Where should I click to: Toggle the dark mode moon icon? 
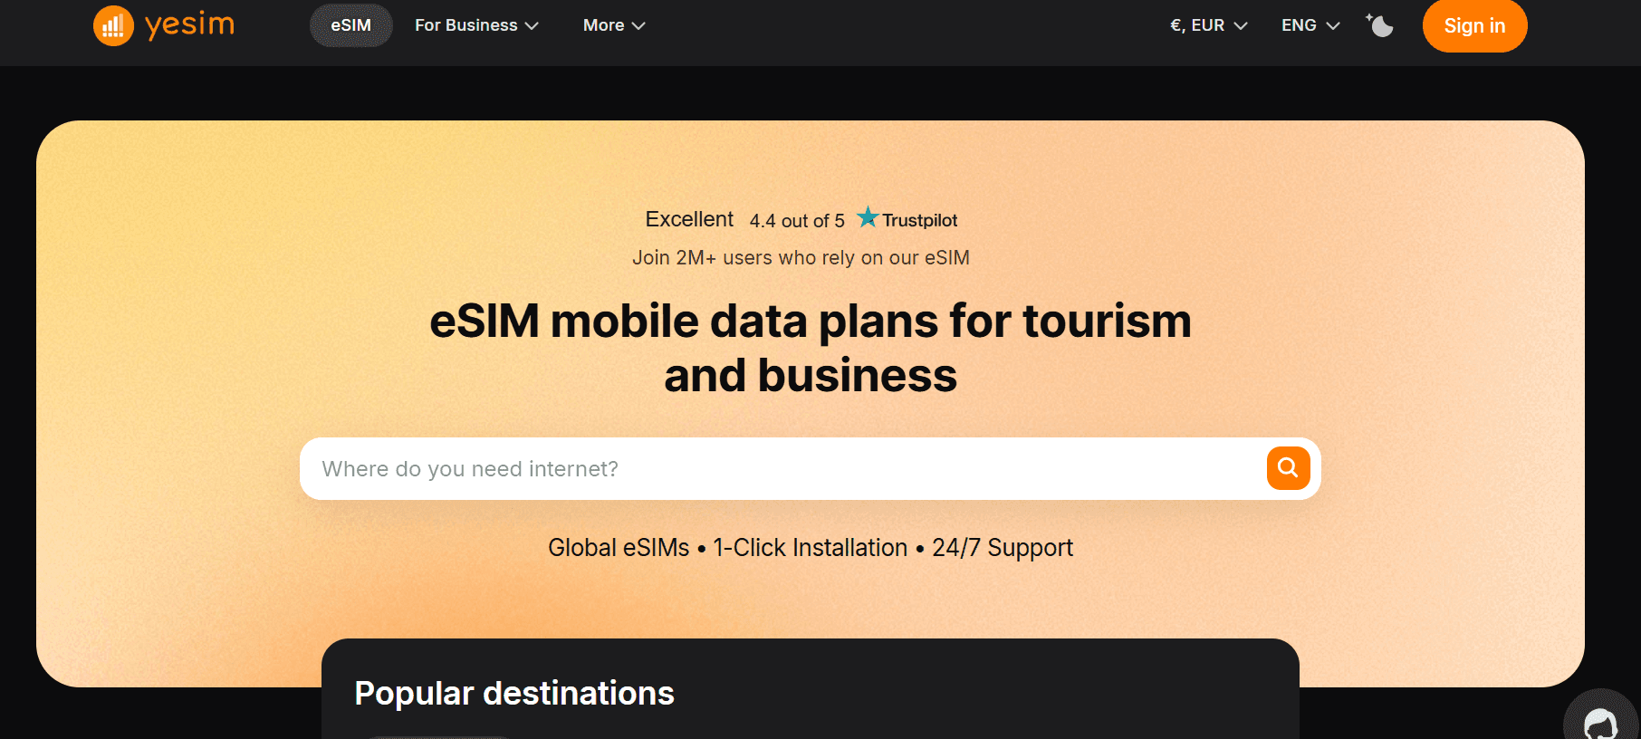pos(1380,25)
